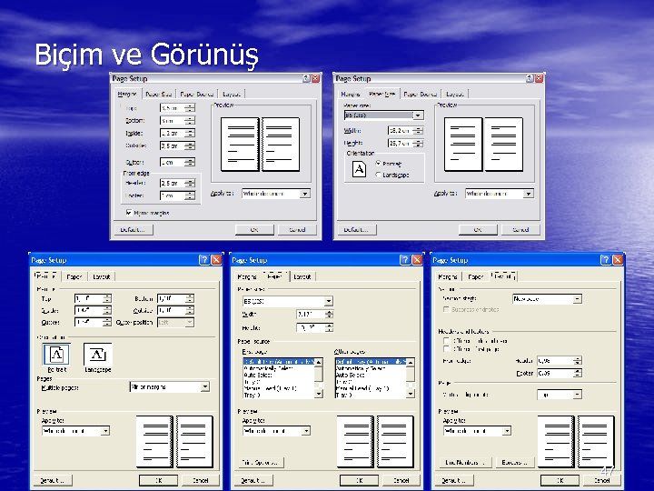The height and width of the screenshot is (491, 654).
Task: Click the Header stepper in the gray Margins dialog
Action: (x=190, y=183)
